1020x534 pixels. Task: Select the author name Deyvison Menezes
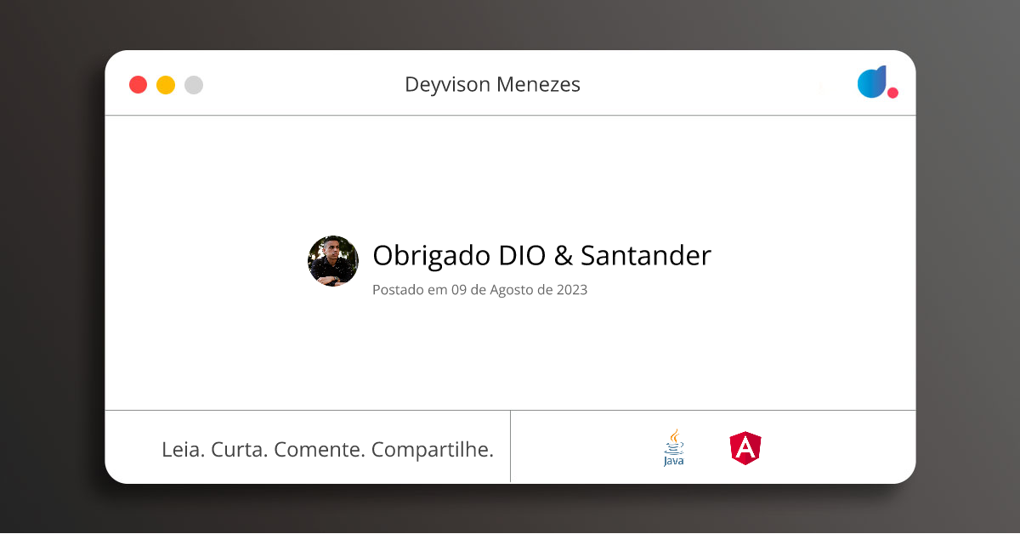[x=493, y=84]
